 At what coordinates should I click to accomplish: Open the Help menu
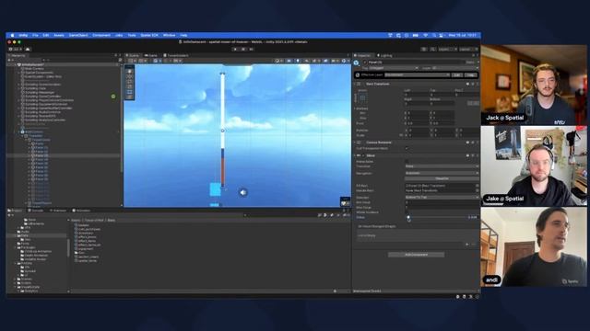click(183, 35)
